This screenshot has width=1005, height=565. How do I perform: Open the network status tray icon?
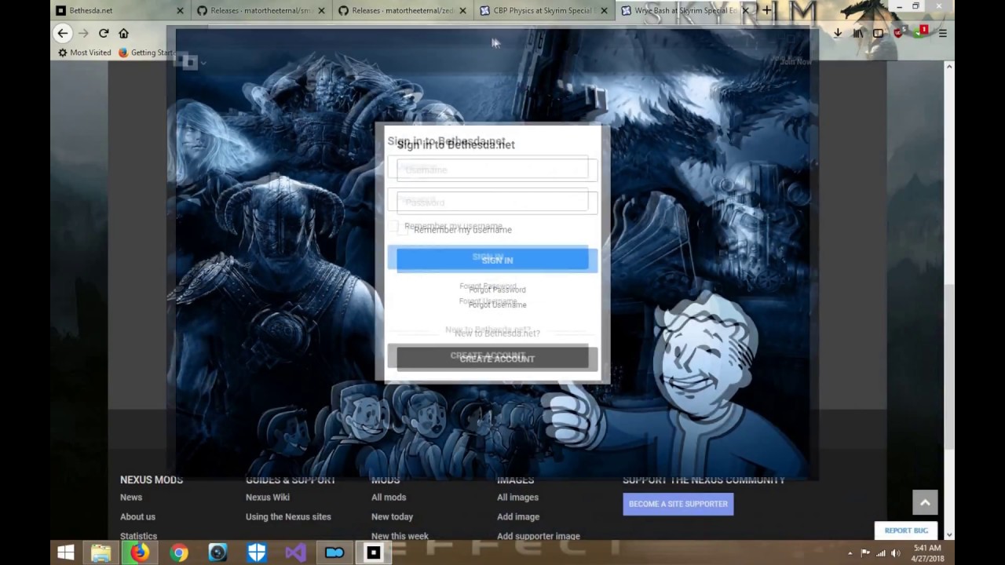click(880, 553)
